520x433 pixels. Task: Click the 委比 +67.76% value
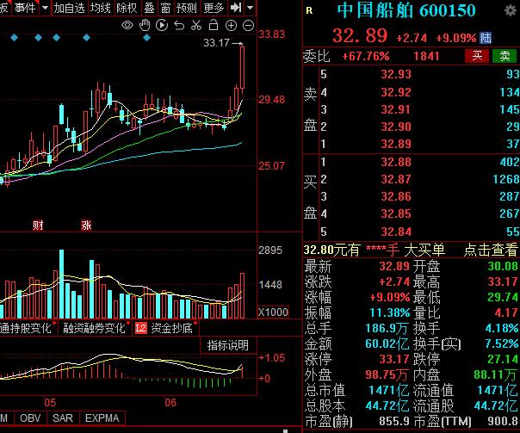pyautogui.click(x=365, y=56)
